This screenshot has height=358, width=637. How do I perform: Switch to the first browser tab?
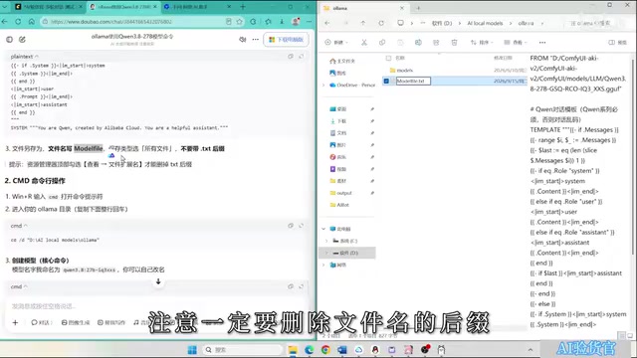click(48, 7)
